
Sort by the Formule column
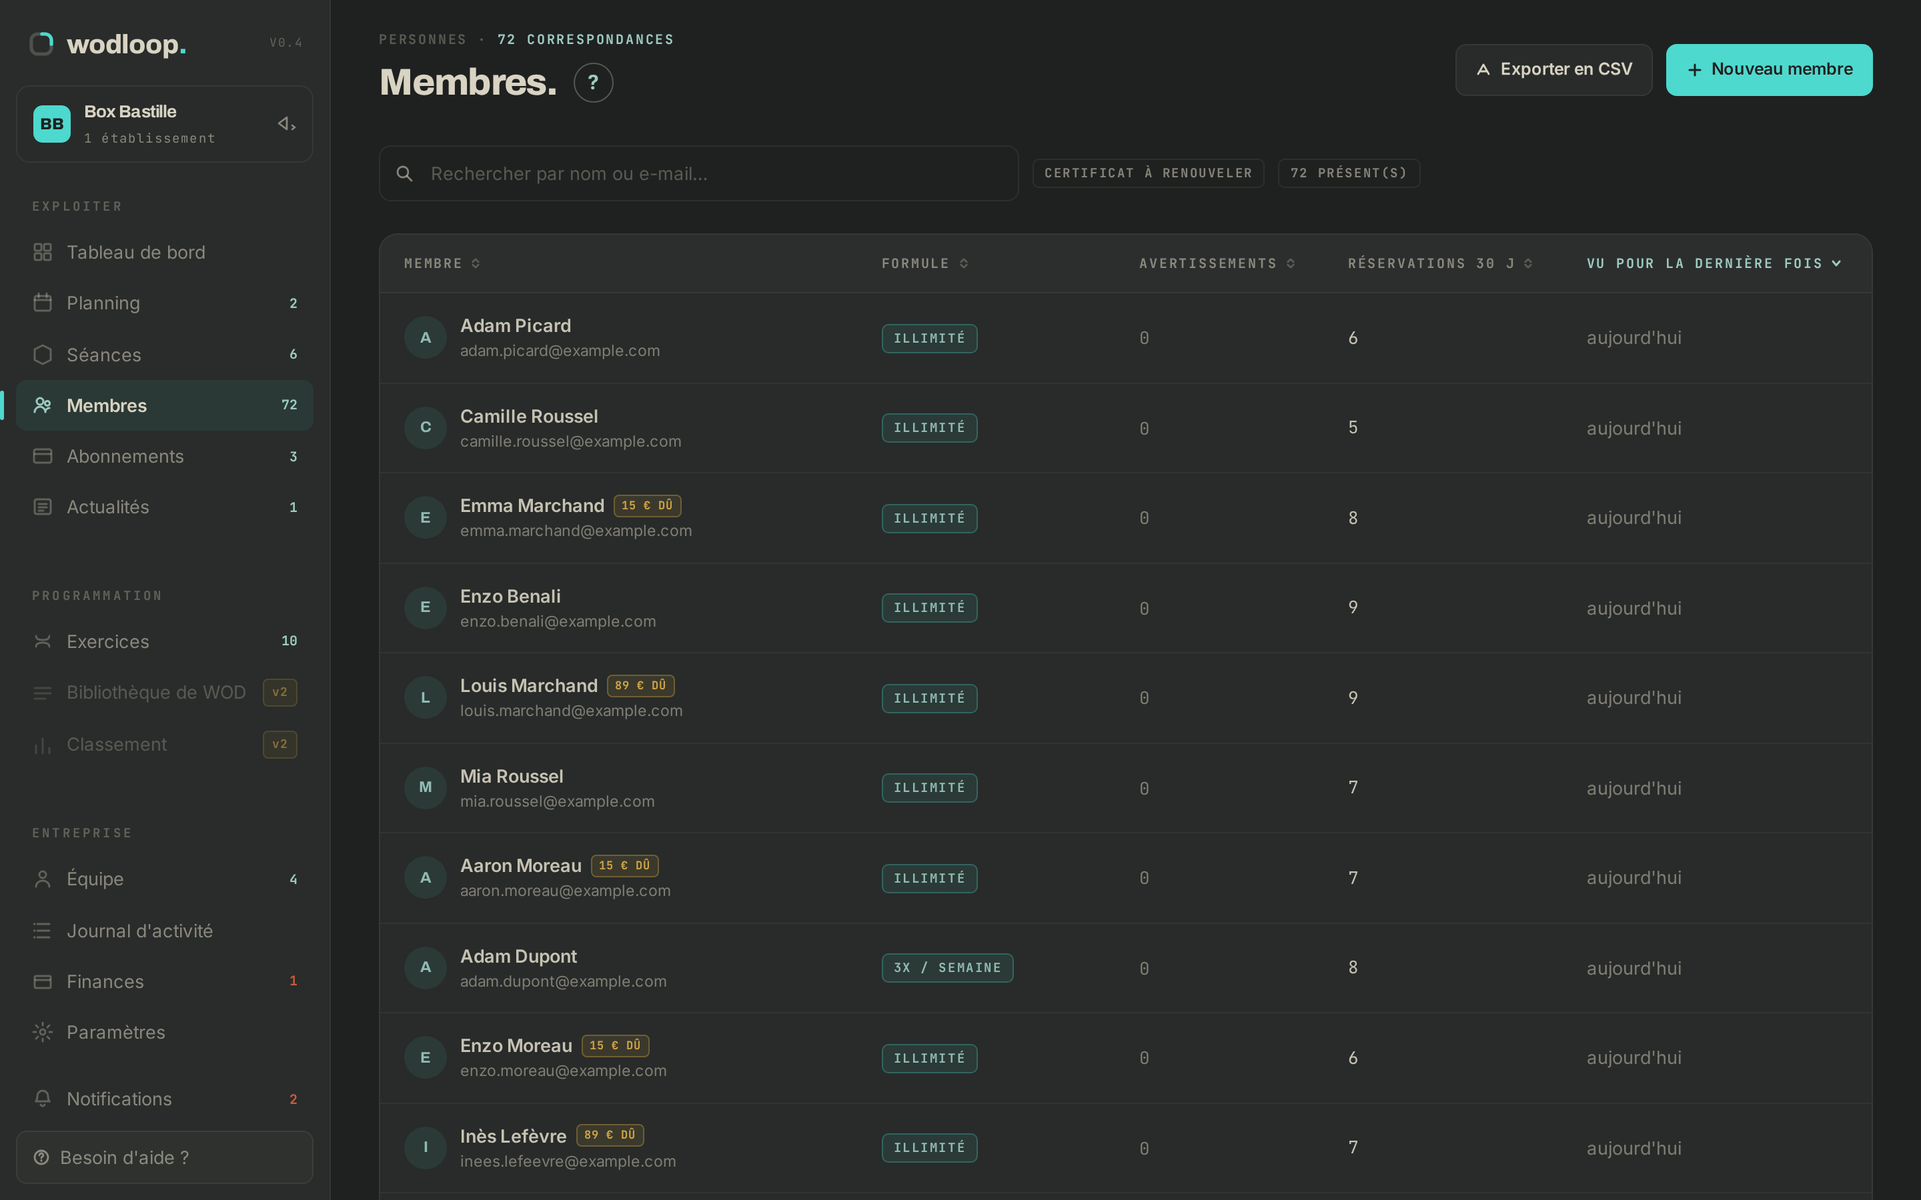point(924,263)
